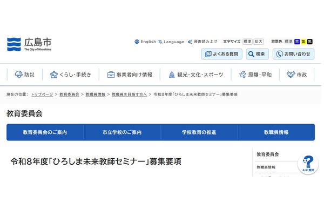Image resolution: width=324 pixels, height=216 pixels.
Task: Click the magnifier icon in 検索 button
Action: point(251,54)
